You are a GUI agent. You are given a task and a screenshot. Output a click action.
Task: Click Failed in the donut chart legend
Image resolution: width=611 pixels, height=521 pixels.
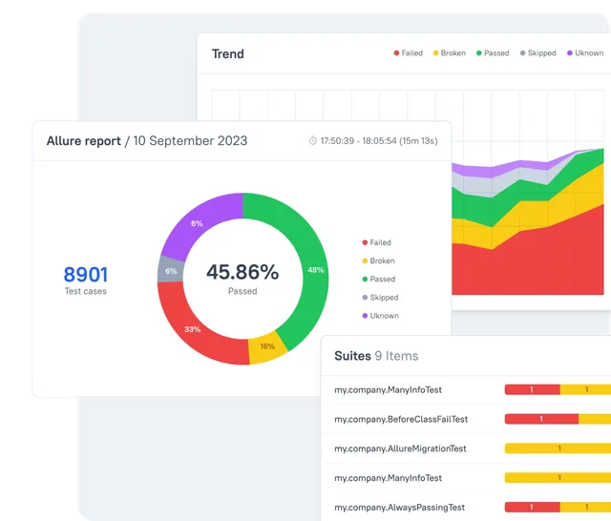[376, 242]
